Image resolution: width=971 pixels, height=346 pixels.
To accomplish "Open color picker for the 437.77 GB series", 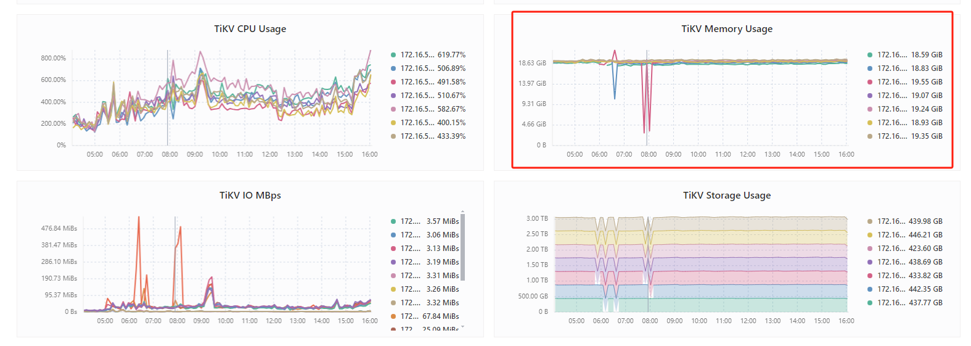I will click(870, 303).
